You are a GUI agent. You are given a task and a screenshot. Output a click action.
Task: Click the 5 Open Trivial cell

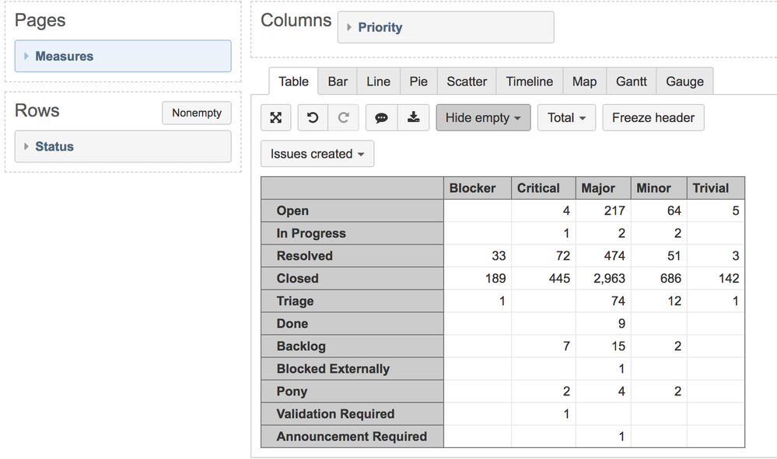pyautogui.click(x=716, y=210)
